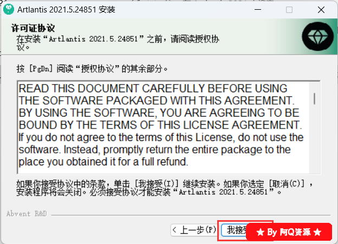This screenshot has width=338, height=244.
Task: Minimize the Artlantis installer window
Action: [258, 10]
